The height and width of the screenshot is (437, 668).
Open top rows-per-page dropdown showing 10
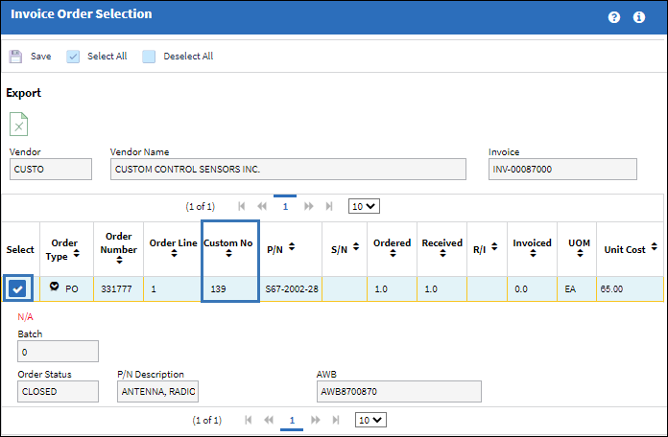pyautogui.click(x=364, y=206)
